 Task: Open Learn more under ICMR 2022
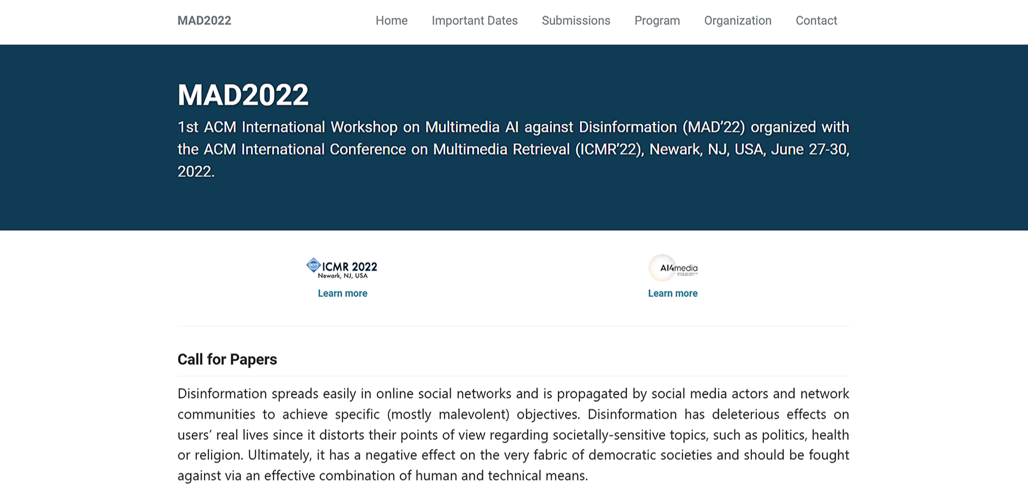tap(342, 293)
